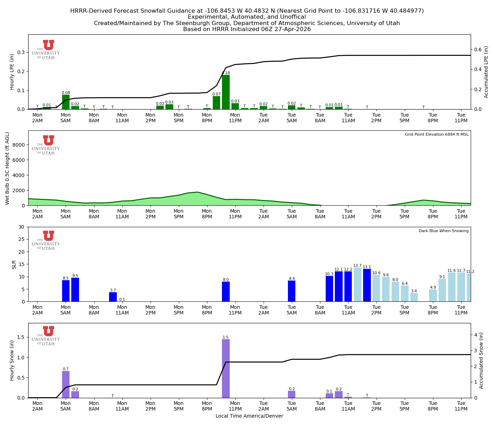Expand the Dark Blue When Snowing legend text
Image resolution: width=494 pixels, height=424 pixels.
point(444,230)
